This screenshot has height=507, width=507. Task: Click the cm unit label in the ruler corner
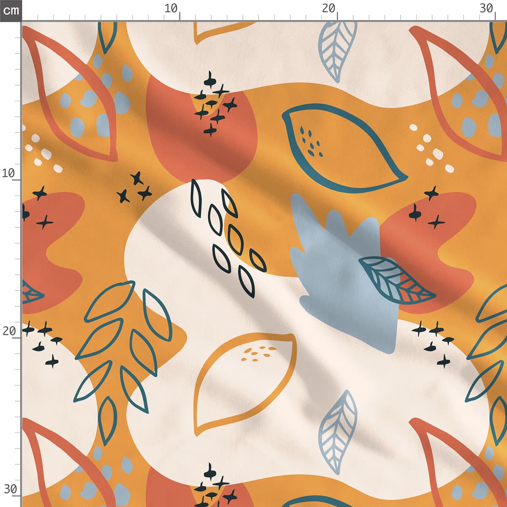click(x=11, y=10)
